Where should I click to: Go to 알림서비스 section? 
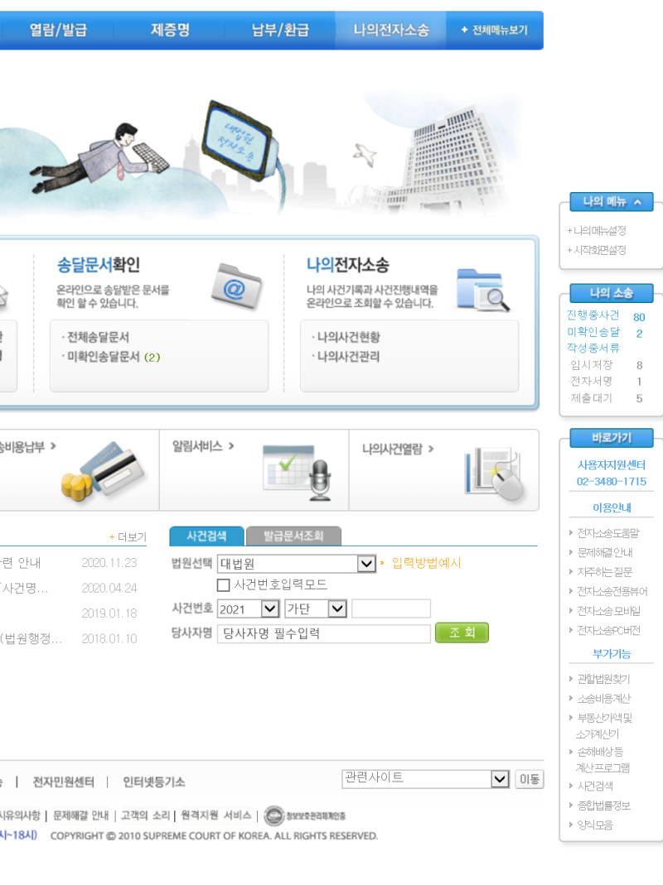click(203, 446)
